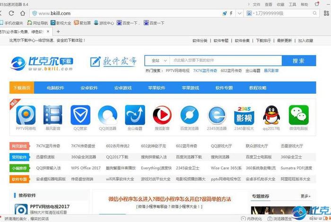331x222 pixels.
Task: Click the PPTV网络电视 app icon
Action: point(26,115)
